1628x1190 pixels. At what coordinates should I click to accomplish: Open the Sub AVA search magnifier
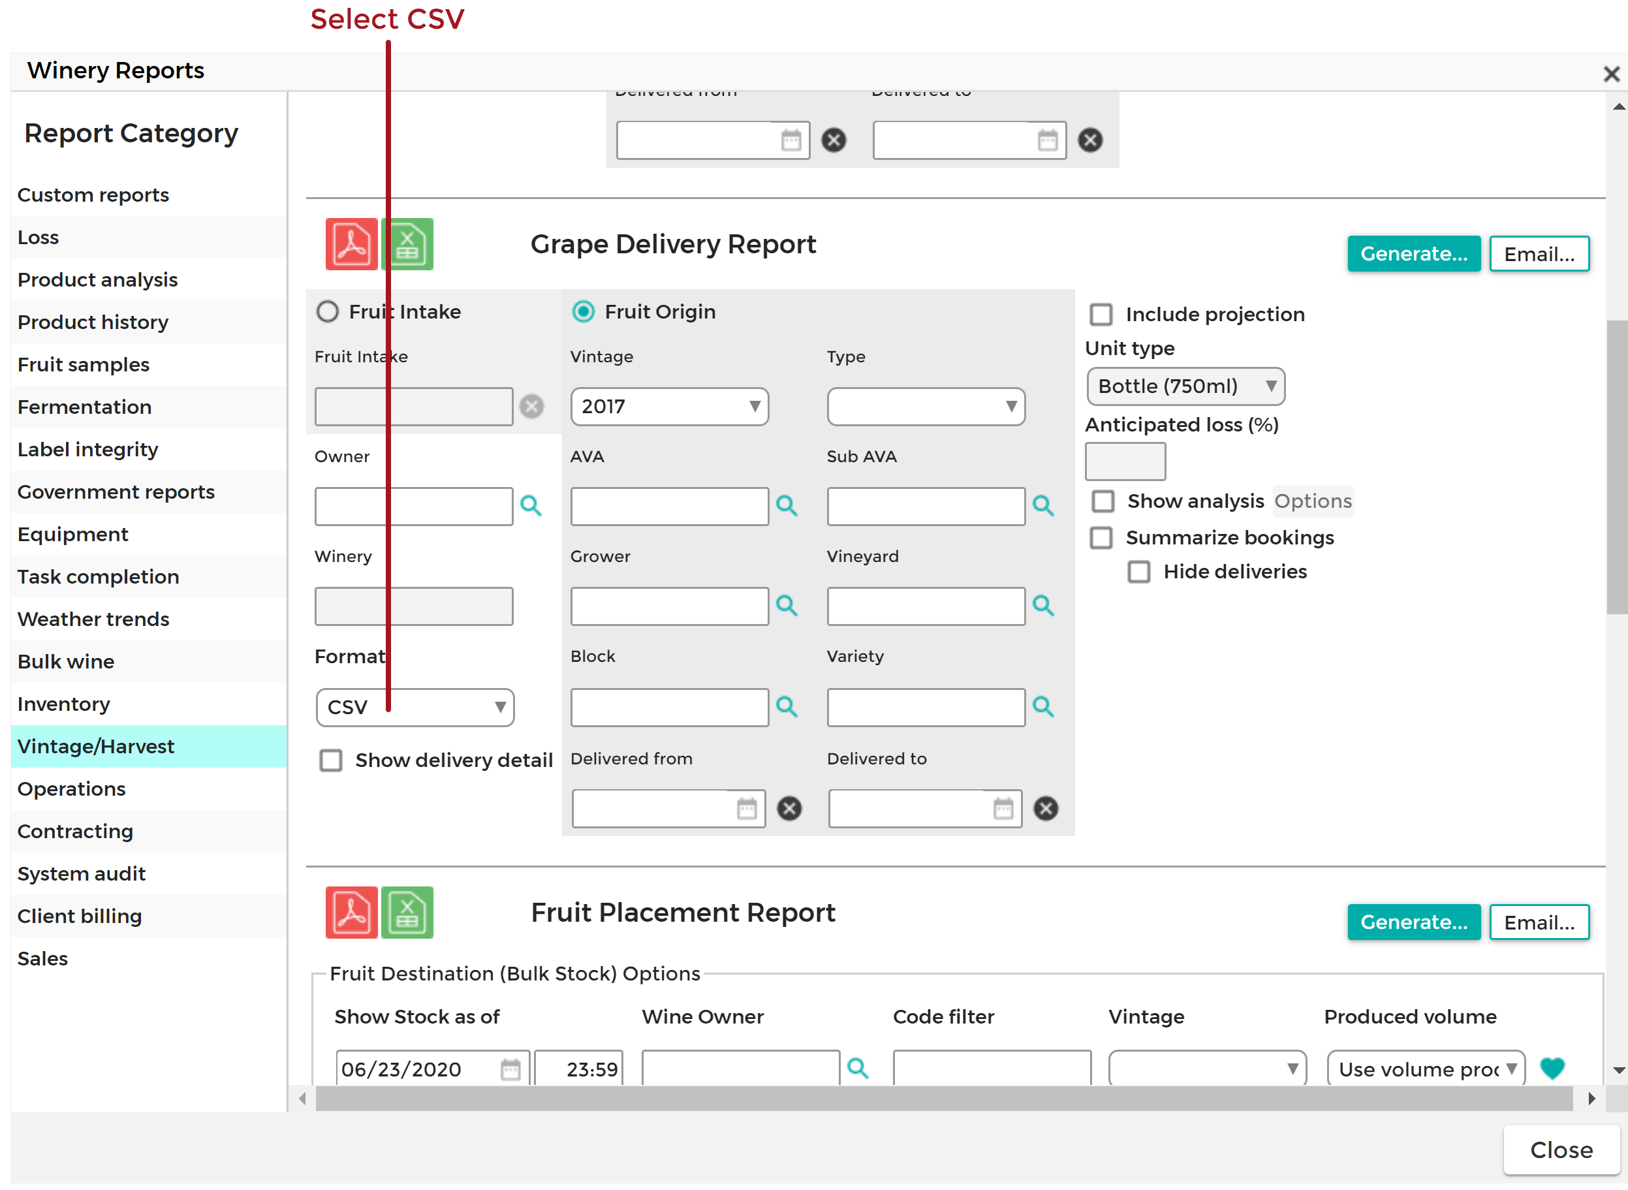coord(1043,506)
